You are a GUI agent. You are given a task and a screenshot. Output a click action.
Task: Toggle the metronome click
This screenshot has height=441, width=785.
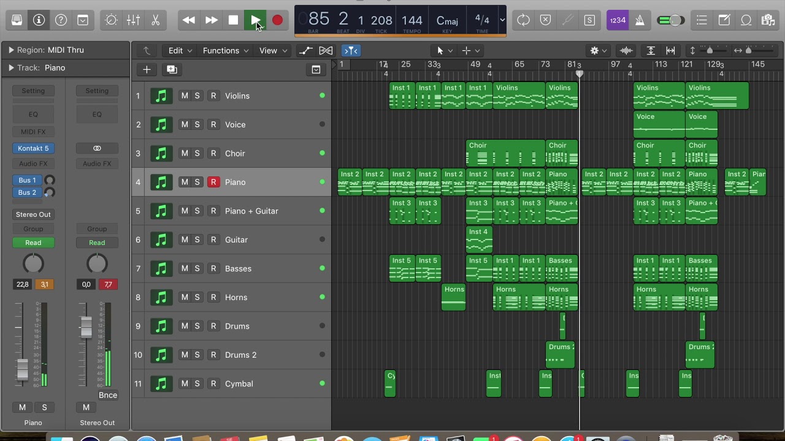point(640,20)
